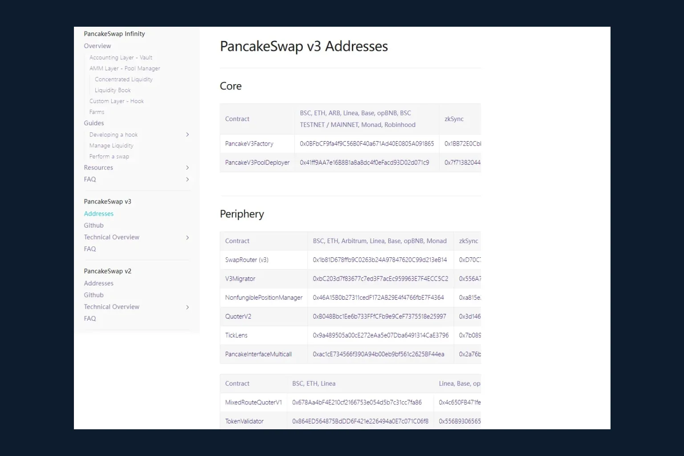Select PancakeV3PoolDeployer address beginning 0x41ff9AA7
The height and width of the screenshot is (456, 684).
coord(365,163)
